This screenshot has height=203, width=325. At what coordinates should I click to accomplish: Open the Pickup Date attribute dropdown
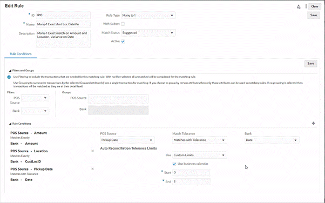tap(127, 140)
